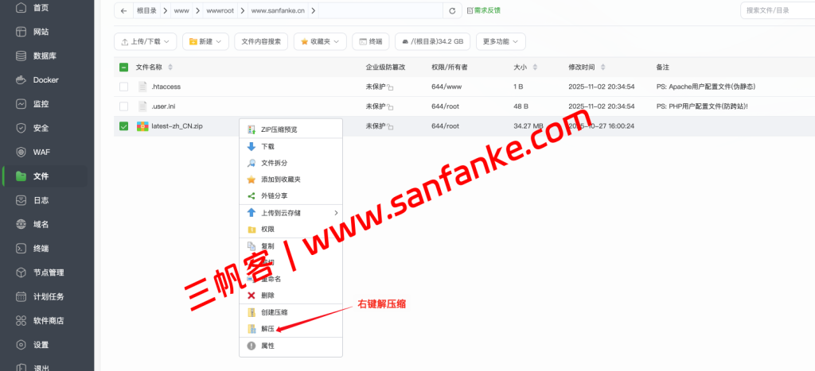Click the 文件内容搜索 button
This screenshot has height=371, width=815.
[x=261, y=41]
